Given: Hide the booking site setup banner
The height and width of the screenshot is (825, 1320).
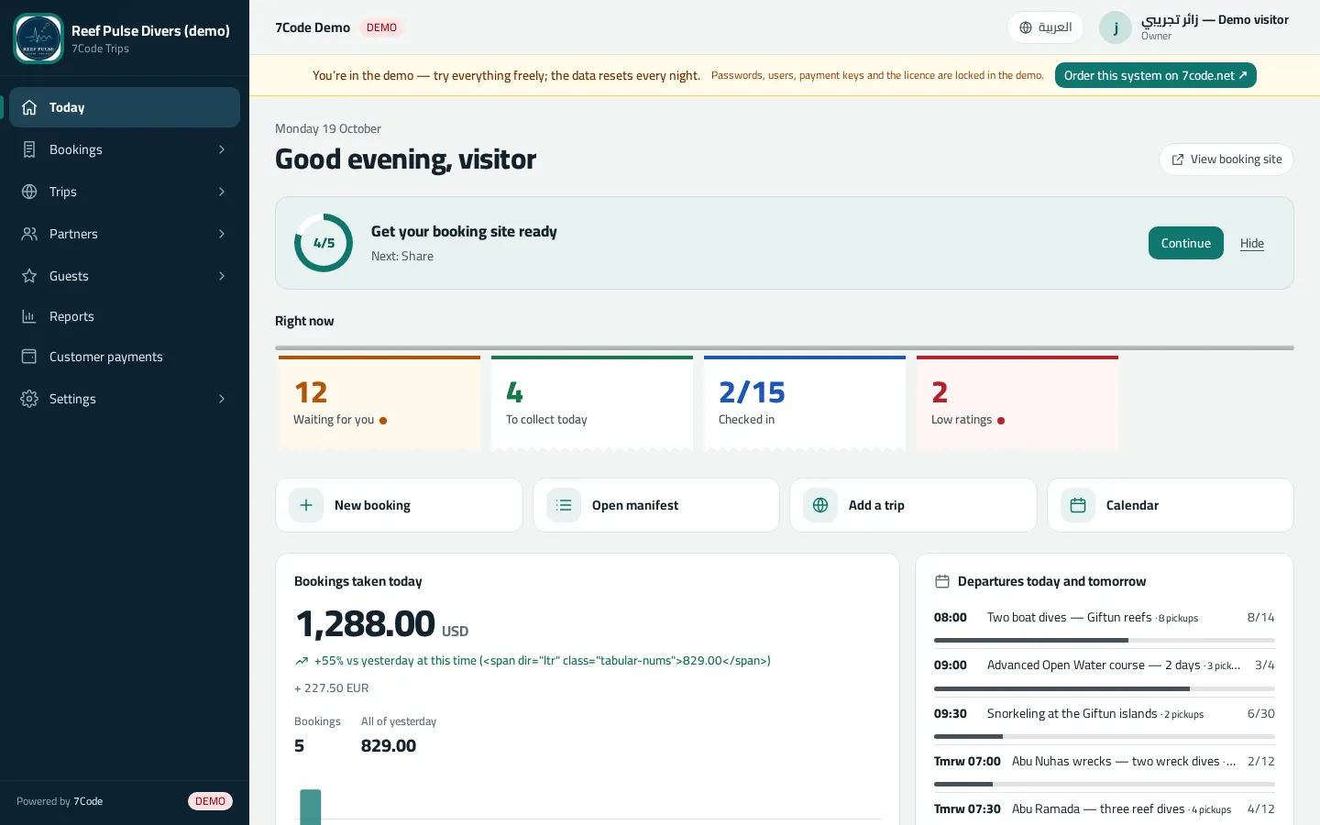Looking at the screenshot, I should (1252, 243).
